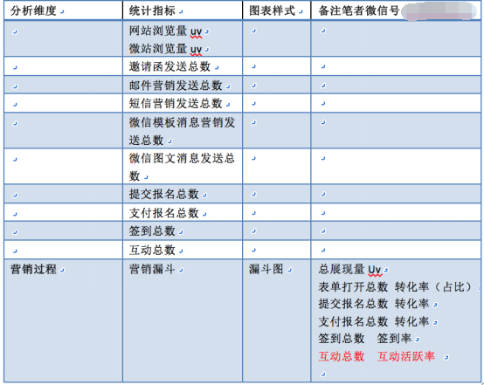Click the empty 备注 cell beside 签到总数
Screen dimensions: 484x385
tap(396, 231)
